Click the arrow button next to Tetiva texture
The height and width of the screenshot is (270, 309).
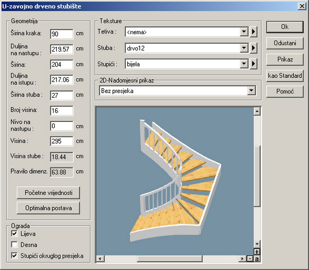(x=254, y=31)
